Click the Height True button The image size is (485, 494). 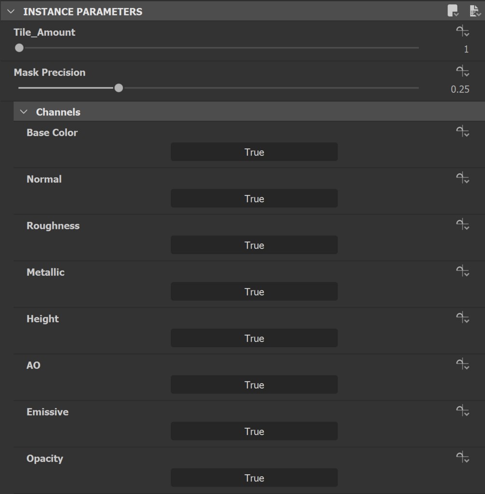[x=254, y=339]
